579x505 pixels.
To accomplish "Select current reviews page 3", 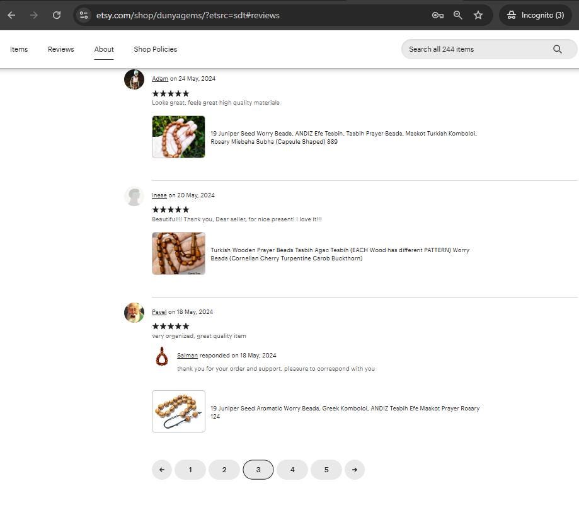I will 258,470.
